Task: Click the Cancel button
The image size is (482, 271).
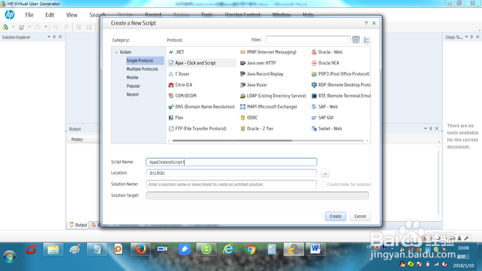Action: coord(360,216)
